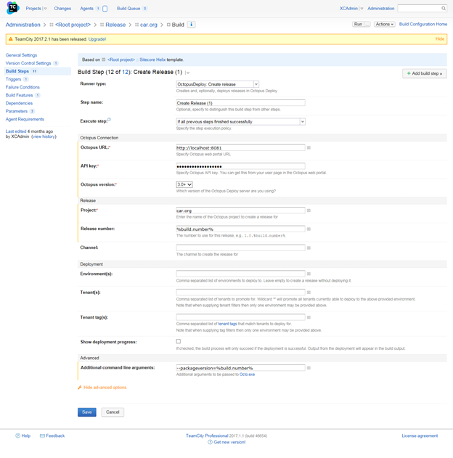
Task: Click the Octo.exe link
Action: [247, 375]
